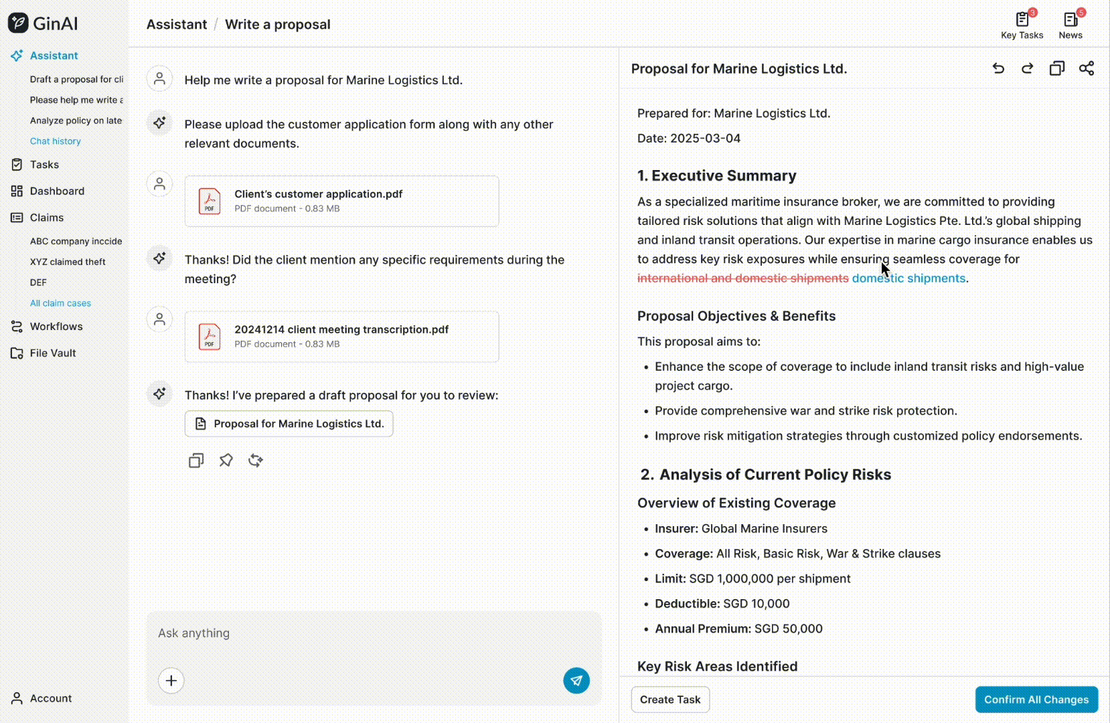
Task: Switch to the Dashboard section
Action: pos(57,191)
